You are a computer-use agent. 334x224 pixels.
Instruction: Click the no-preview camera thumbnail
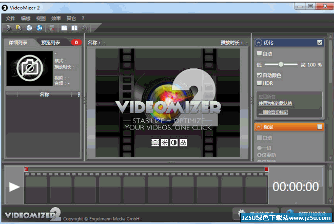point(30,68)
